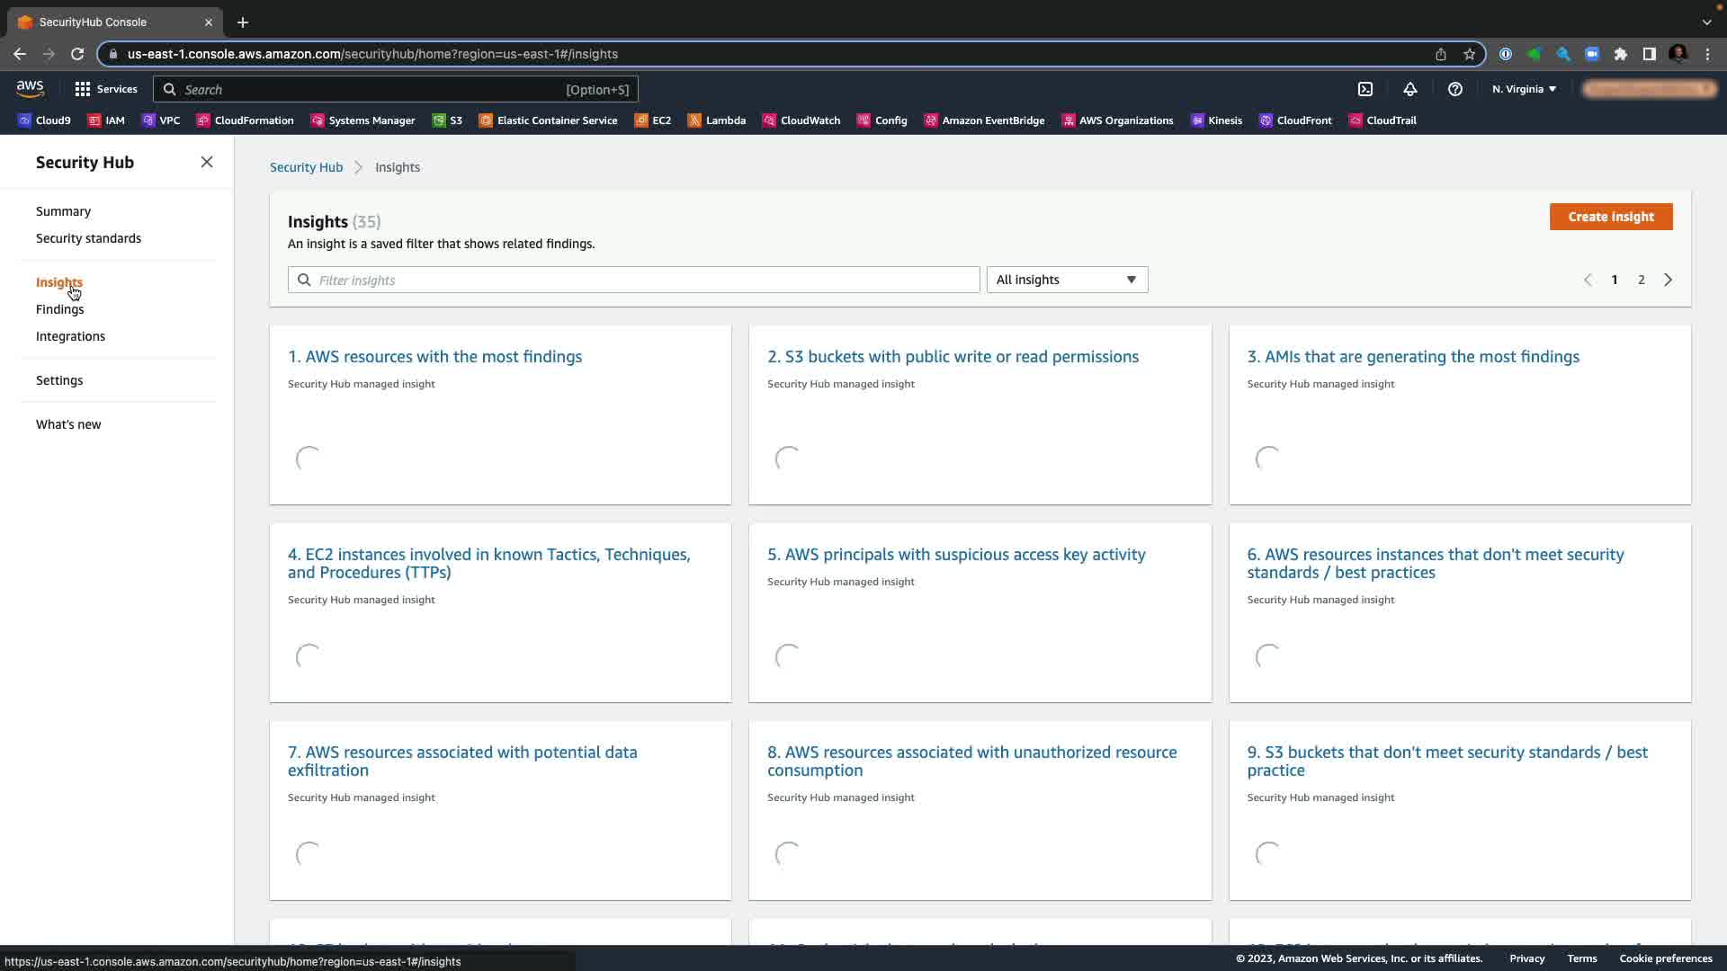Open the AWS help question-mark icon
This screenshot has height=971, width=1727.
tap(1454, 89)
